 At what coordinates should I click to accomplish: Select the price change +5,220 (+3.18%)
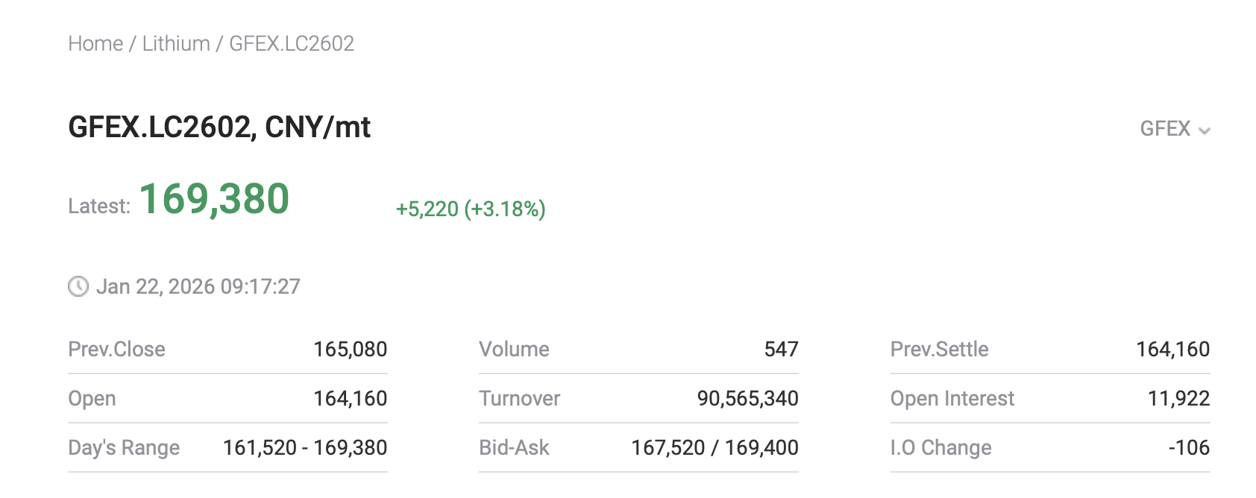[x=470, y=209]
